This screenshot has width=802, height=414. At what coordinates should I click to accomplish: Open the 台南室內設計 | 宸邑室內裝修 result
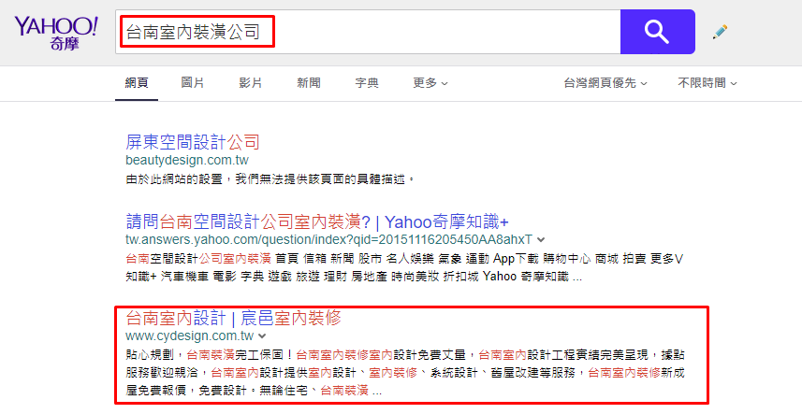click(233, 318)
